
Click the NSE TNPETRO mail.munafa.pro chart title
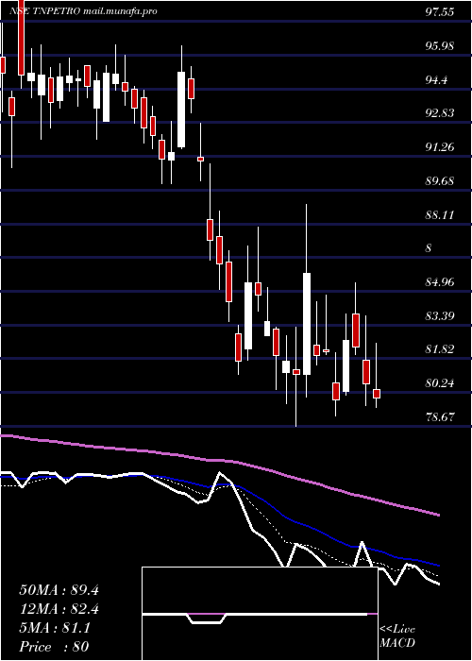coord(83,11)
